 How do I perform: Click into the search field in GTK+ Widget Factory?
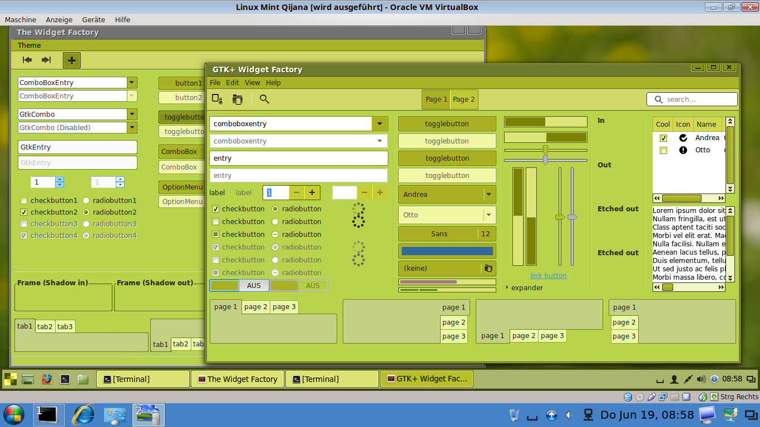(692, 99)
